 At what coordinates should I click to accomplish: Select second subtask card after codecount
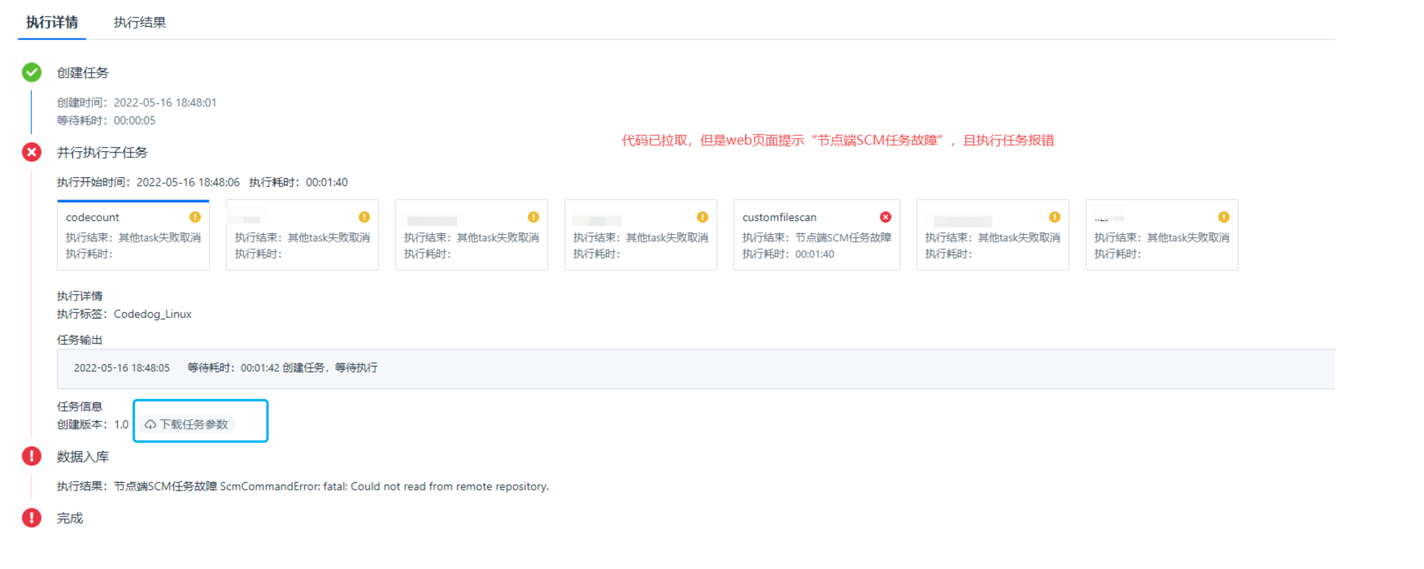303,235
